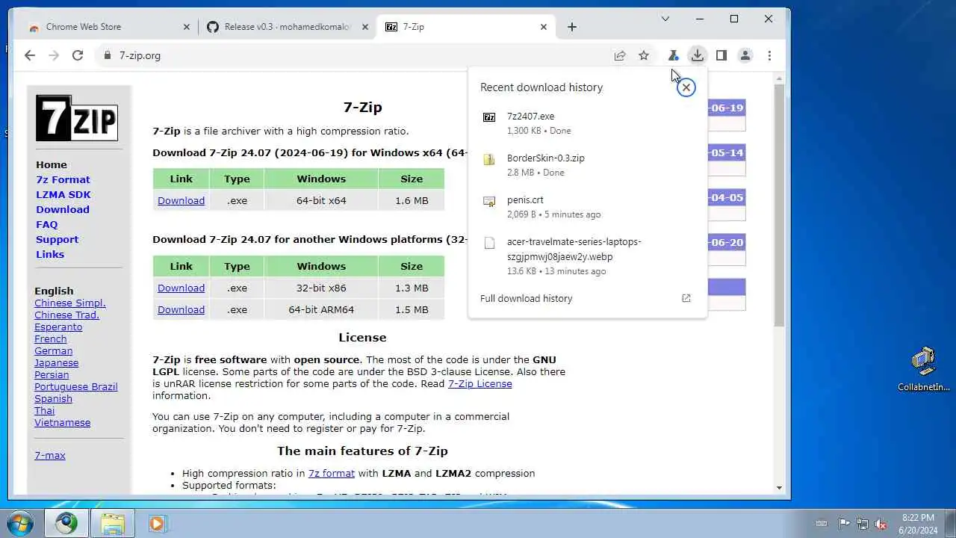Click the browser forward arrow
This screenshot has width=956, height=538.
pyautogui.click(x=54, y=55)
